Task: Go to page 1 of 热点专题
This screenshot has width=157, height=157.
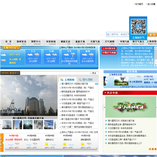Action: 150,149
